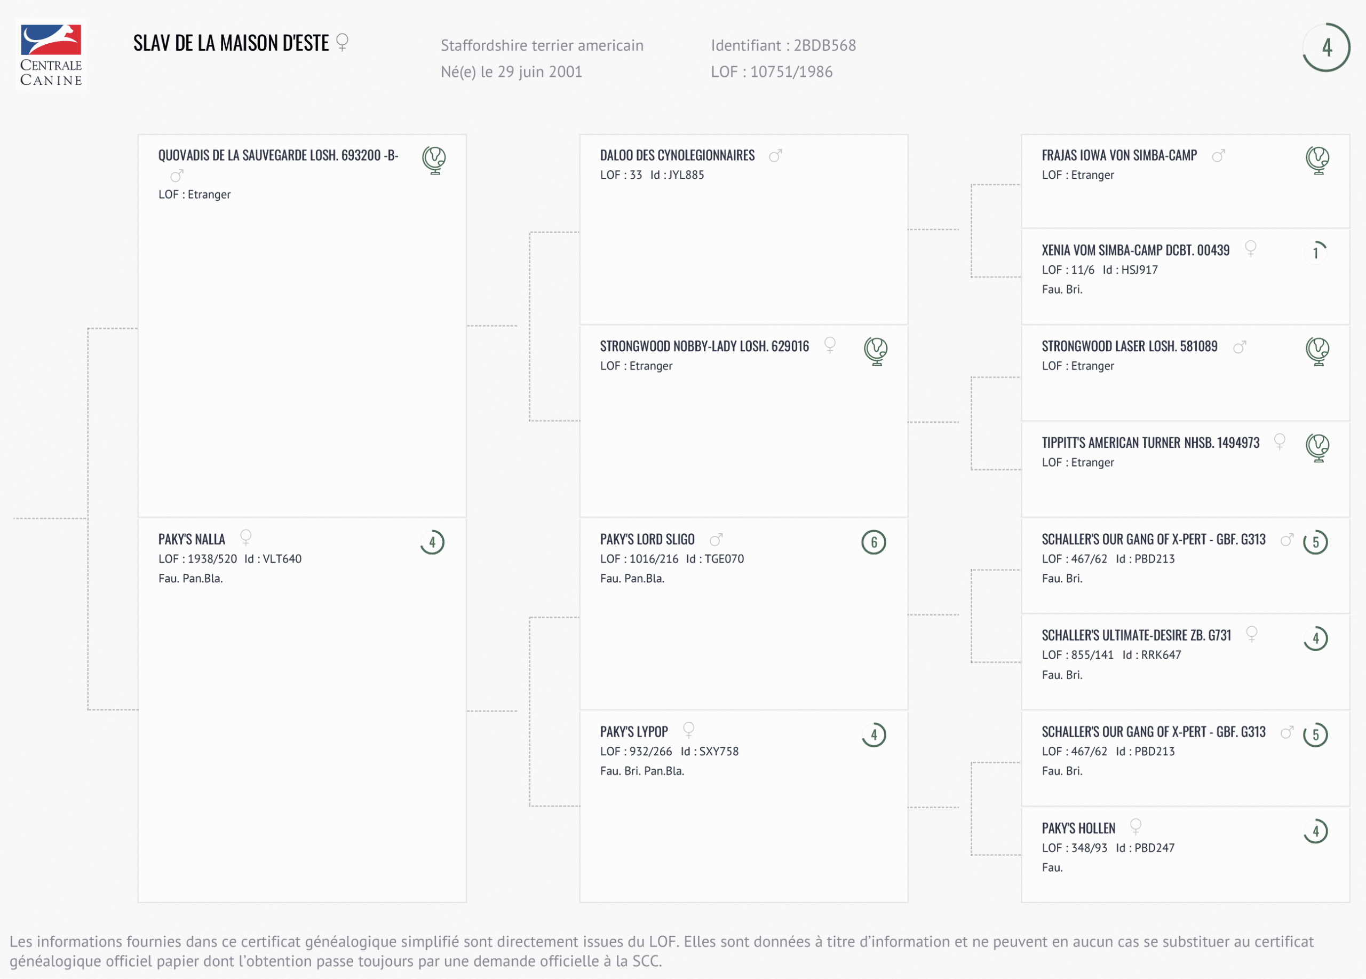Click the circled 4 badge beside the header
Viewport: 1366px width, 979px height.
coord(1327,48)
